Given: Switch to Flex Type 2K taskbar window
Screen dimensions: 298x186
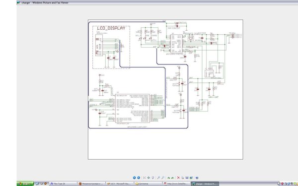Looking at the screenshot, I should [63, 184].
